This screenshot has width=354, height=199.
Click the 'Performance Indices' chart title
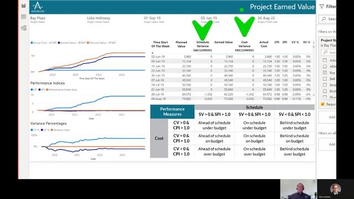(x=48, y=83)
